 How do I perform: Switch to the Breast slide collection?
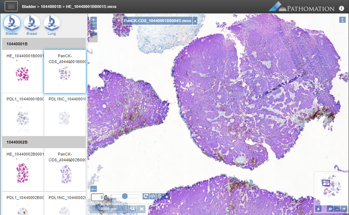click(32, 24)
